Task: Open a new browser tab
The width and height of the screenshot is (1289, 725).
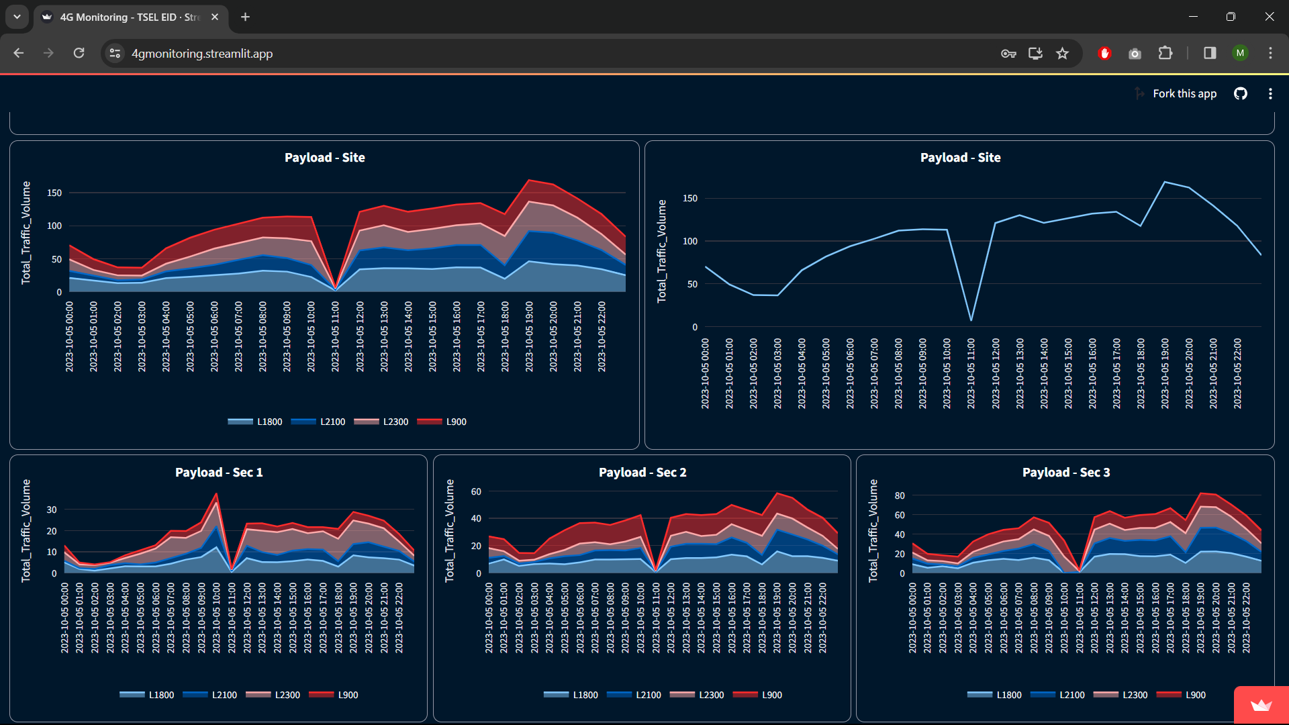Action: pyautogui.click(x=245, y=17)
